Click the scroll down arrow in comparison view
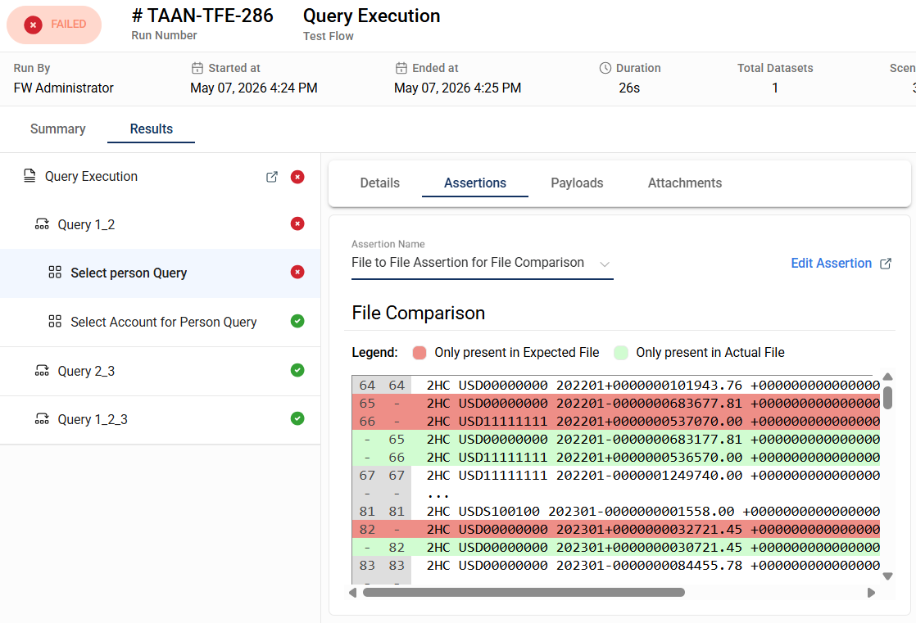 (887, 576)
